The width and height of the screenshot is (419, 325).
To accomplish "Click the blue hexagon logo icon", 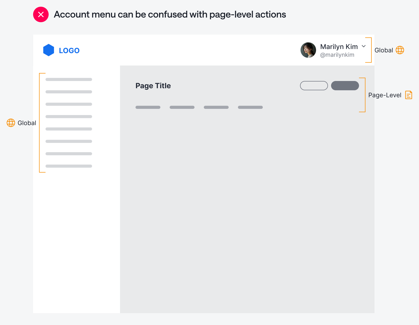I will 49,50.
